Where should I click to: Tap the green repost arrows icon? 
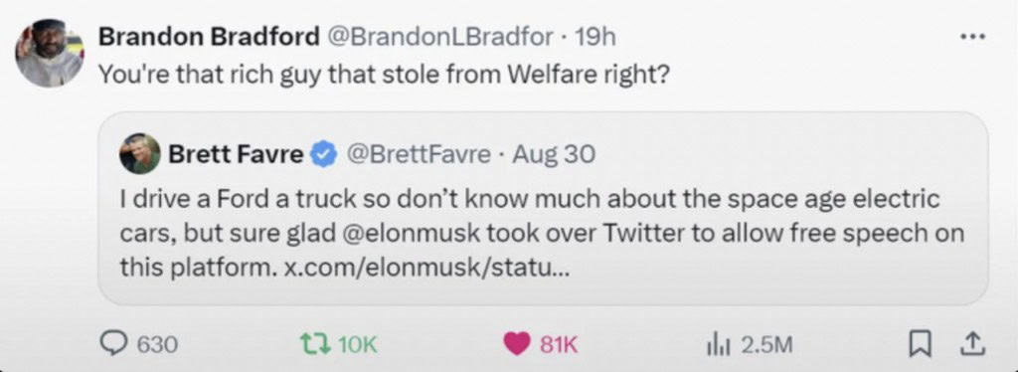[x=315, y=344]
